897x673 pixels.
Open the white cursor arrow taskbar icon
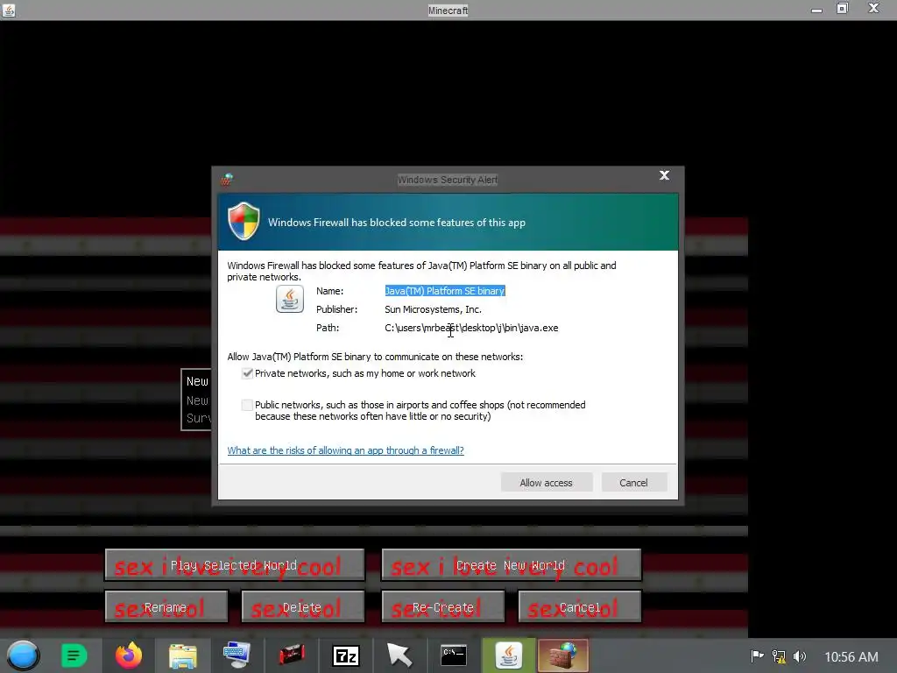click(399, 655)
